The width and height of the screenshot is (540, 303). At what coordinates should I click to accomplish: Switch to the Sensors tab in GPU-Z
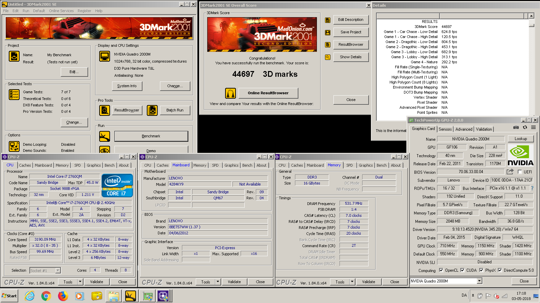445,129
